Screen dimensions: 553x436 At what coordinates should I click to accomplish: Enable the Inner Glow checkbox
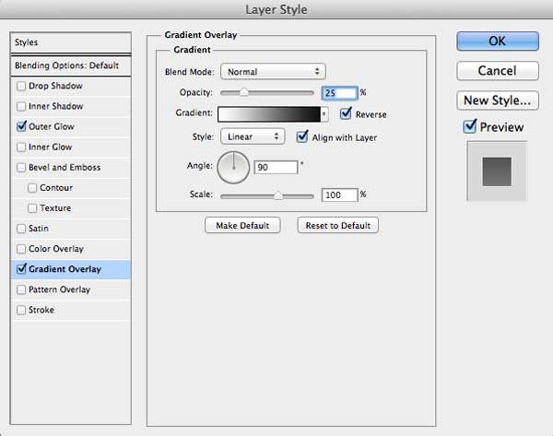click(21, 147)
